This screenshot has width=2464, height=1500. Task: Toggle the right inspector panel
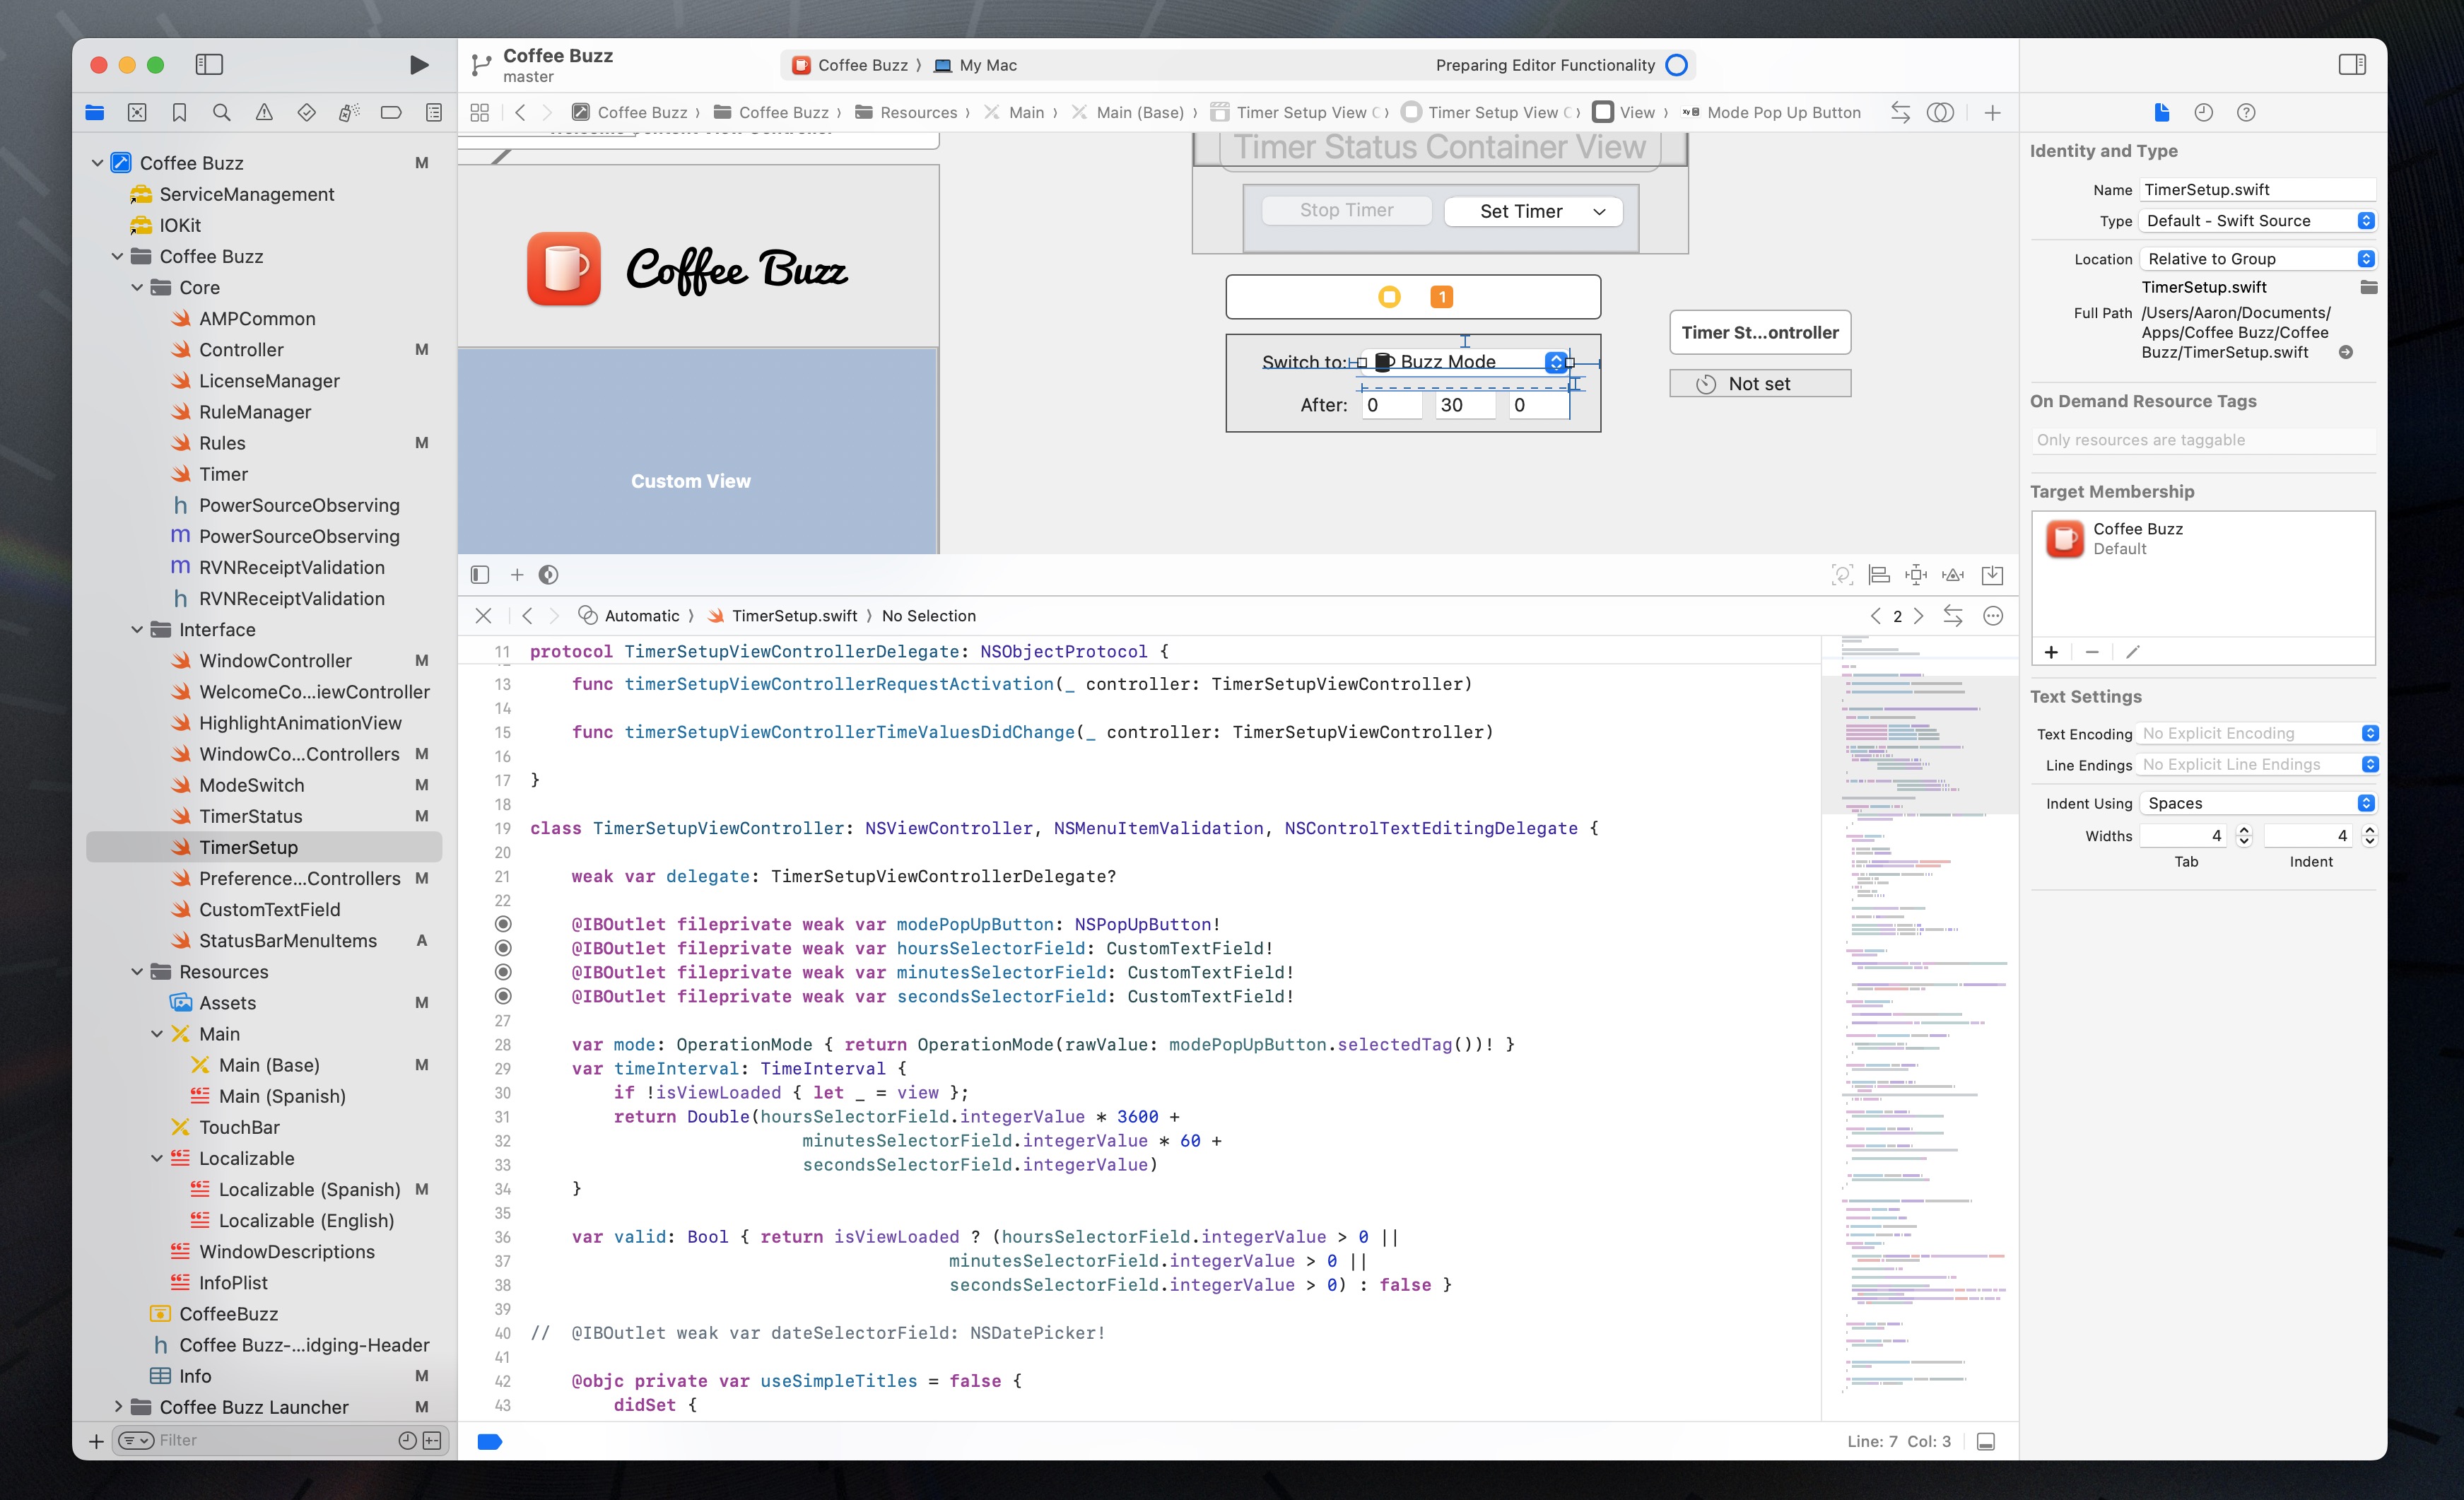pyautogui.click(x=2352, y=65)
